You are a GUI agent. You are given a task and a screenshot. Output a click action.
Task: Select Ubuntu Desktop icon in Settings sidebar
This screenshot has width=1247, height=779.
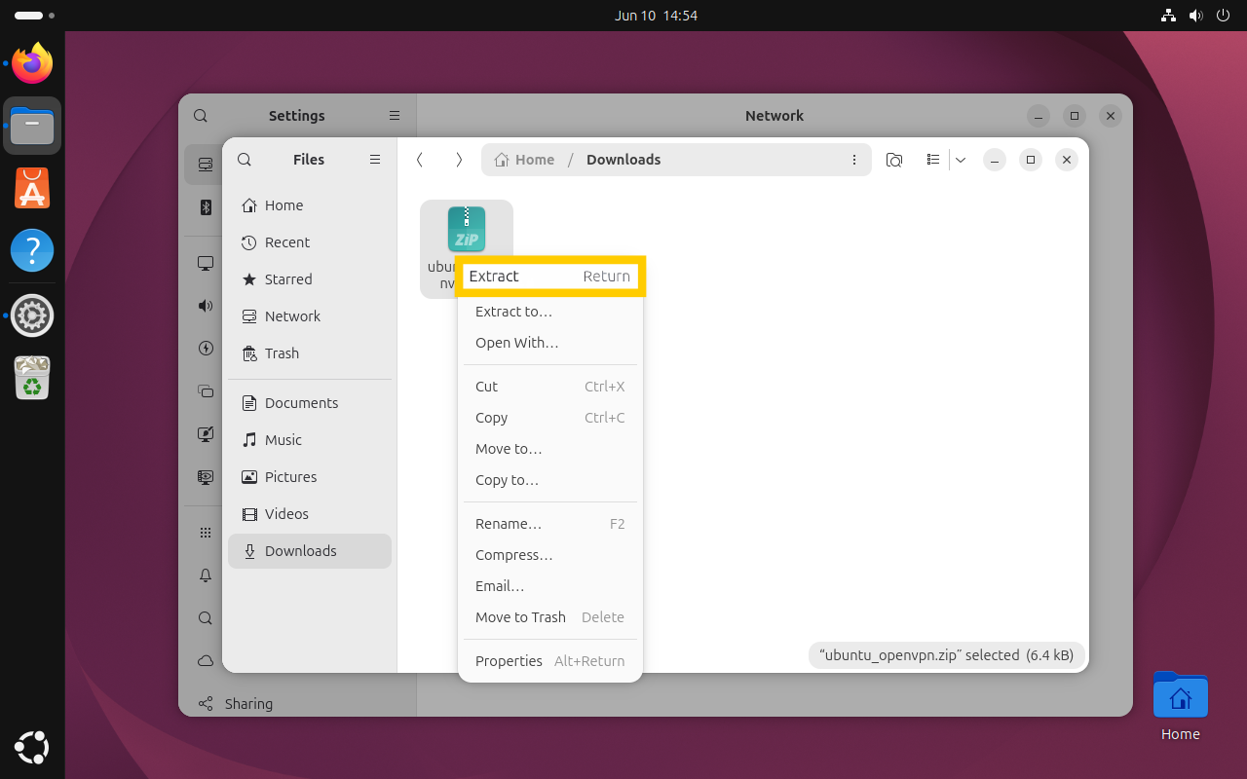point(206,477)
